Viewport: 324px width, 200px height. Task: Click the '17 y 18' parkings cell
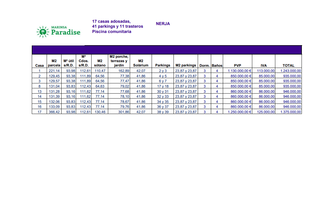pyautogui.click(x=163, y=86)
